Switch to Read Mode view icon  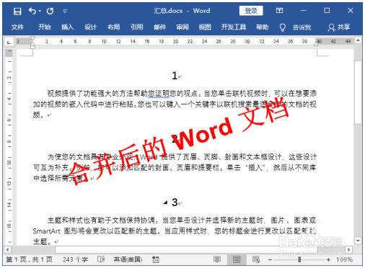point(217,259)
